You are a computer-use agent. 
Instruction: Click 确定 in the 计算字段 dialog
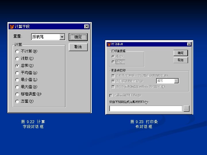(78, 37)
